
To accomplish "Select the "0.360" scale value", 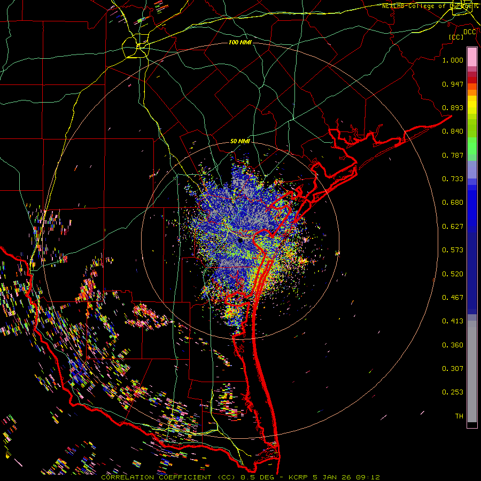I will click(x=453, y=345).
